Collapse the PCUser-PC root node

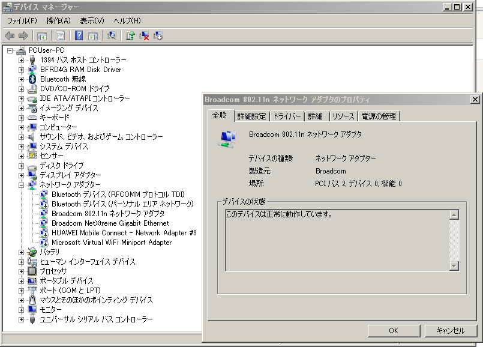point(10,50)
